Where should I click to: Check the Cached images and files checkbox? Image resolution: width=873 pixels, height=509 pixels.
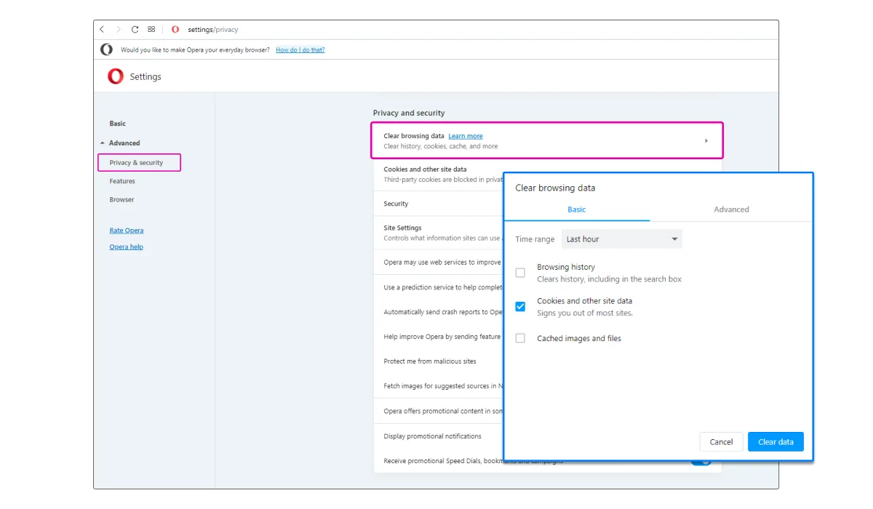pyautogui.click(x=520, y=338)
